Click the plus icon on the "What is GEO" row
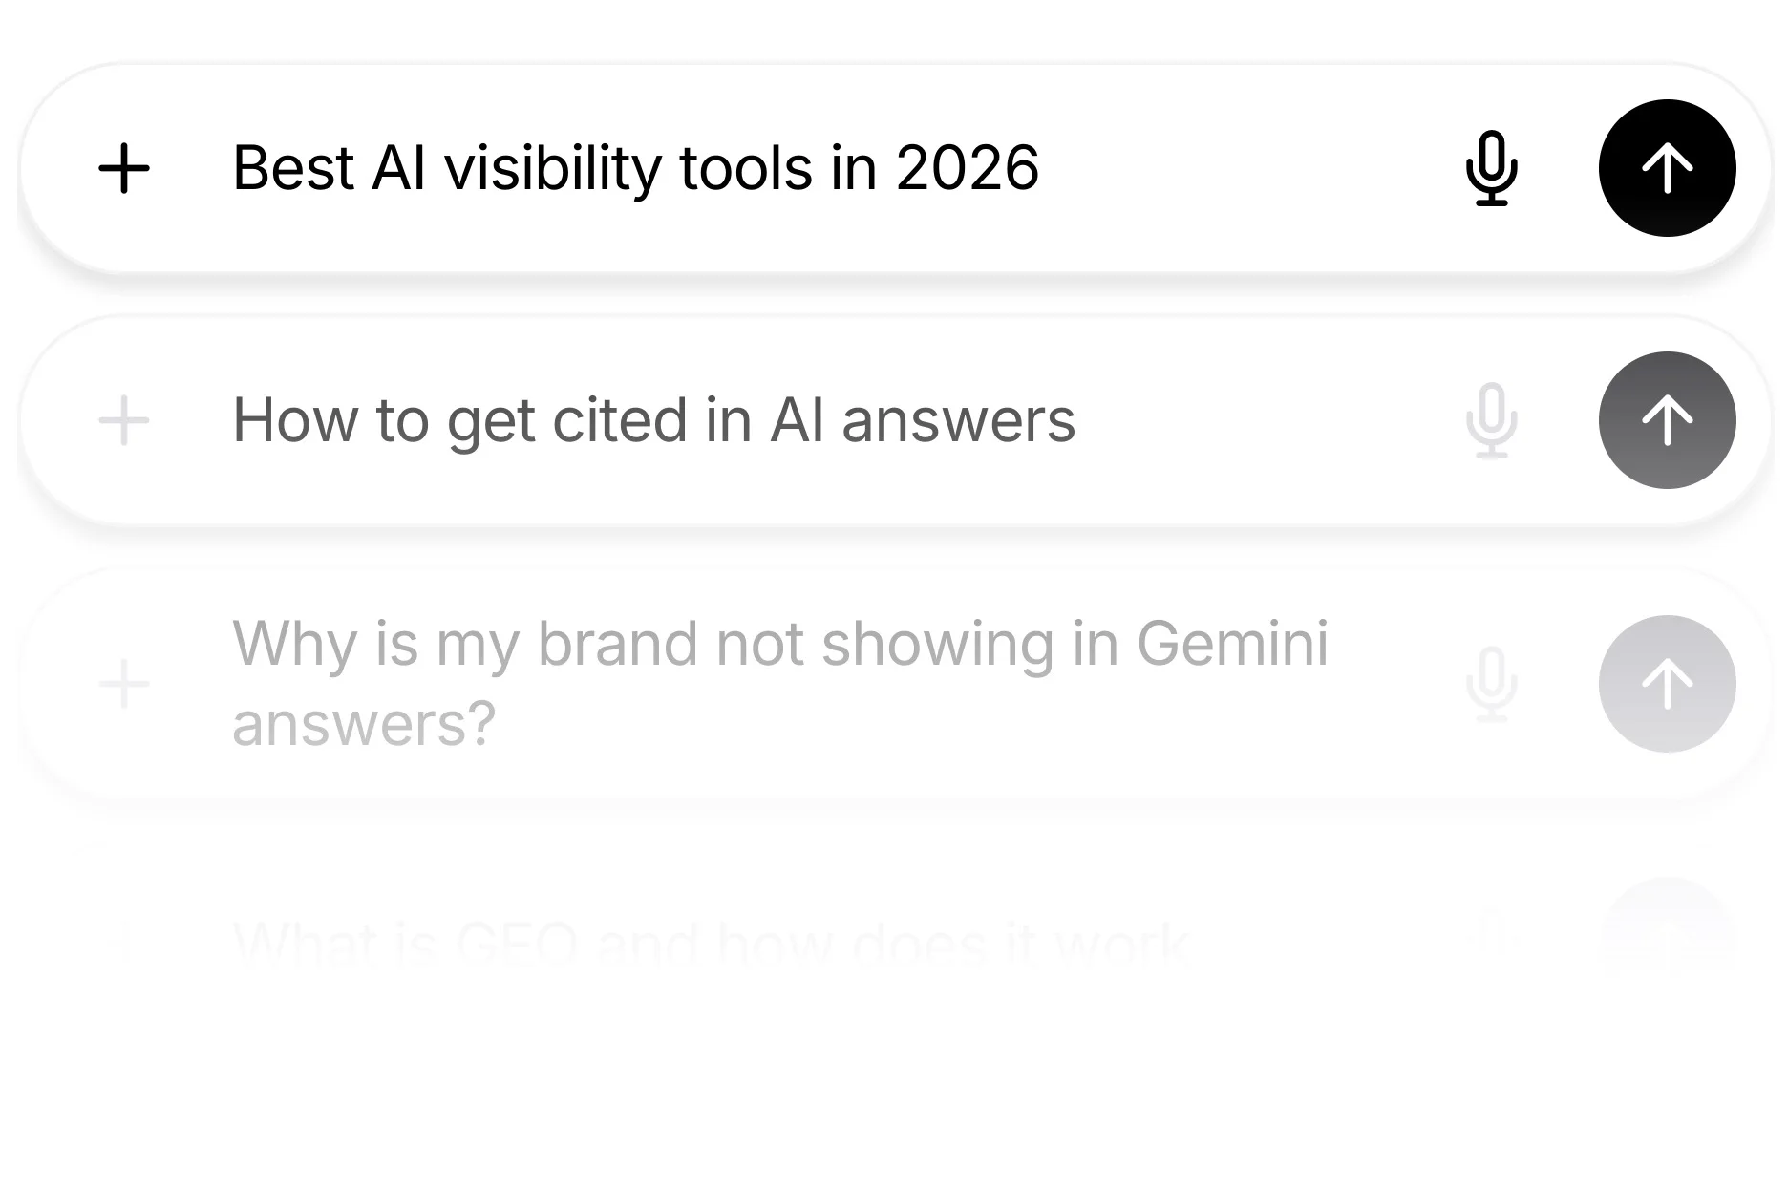 pyautogui.click(x=124, y=941)
